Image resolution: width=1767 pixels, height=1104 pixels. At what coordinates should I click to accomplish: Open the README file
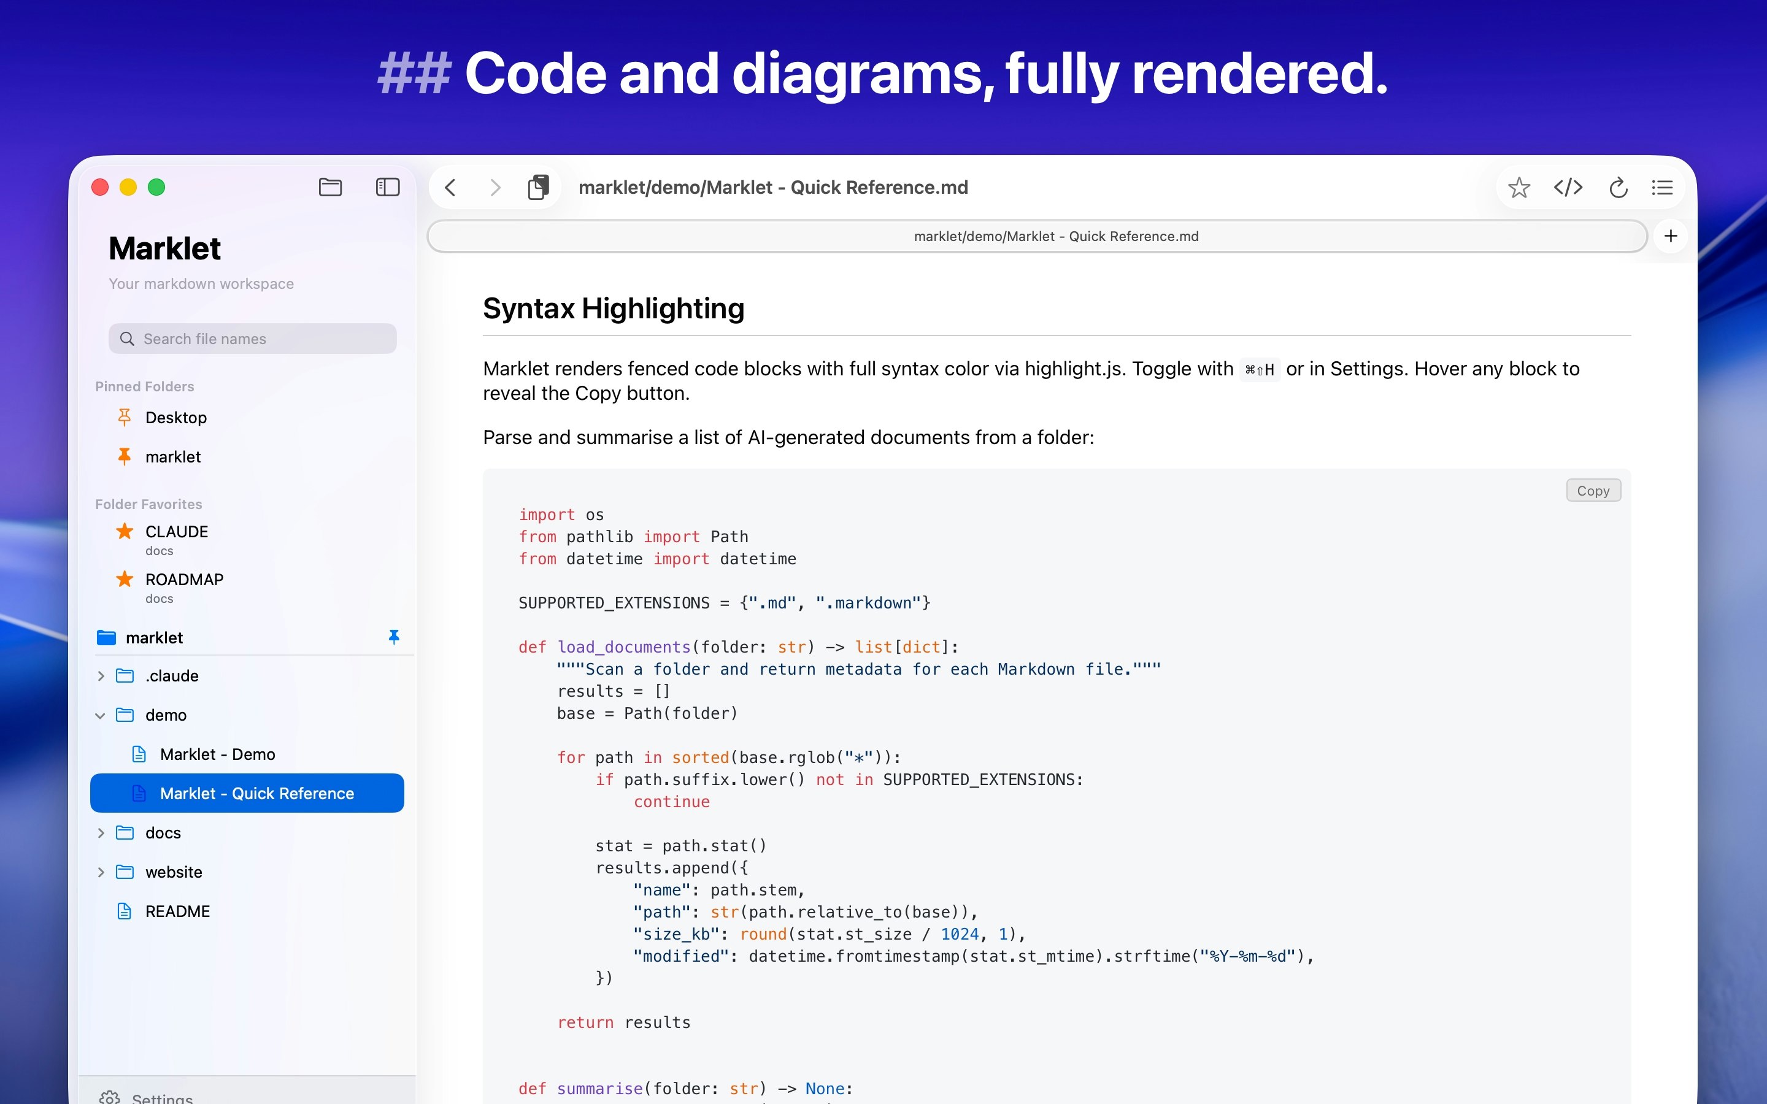pos(177,911)
